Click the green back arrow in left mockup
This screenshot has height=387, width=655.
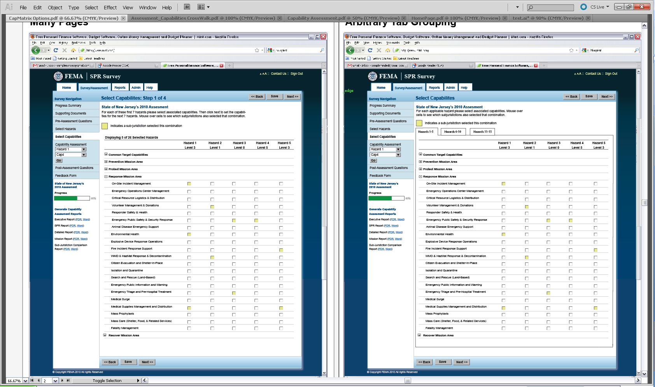[36, 50]
